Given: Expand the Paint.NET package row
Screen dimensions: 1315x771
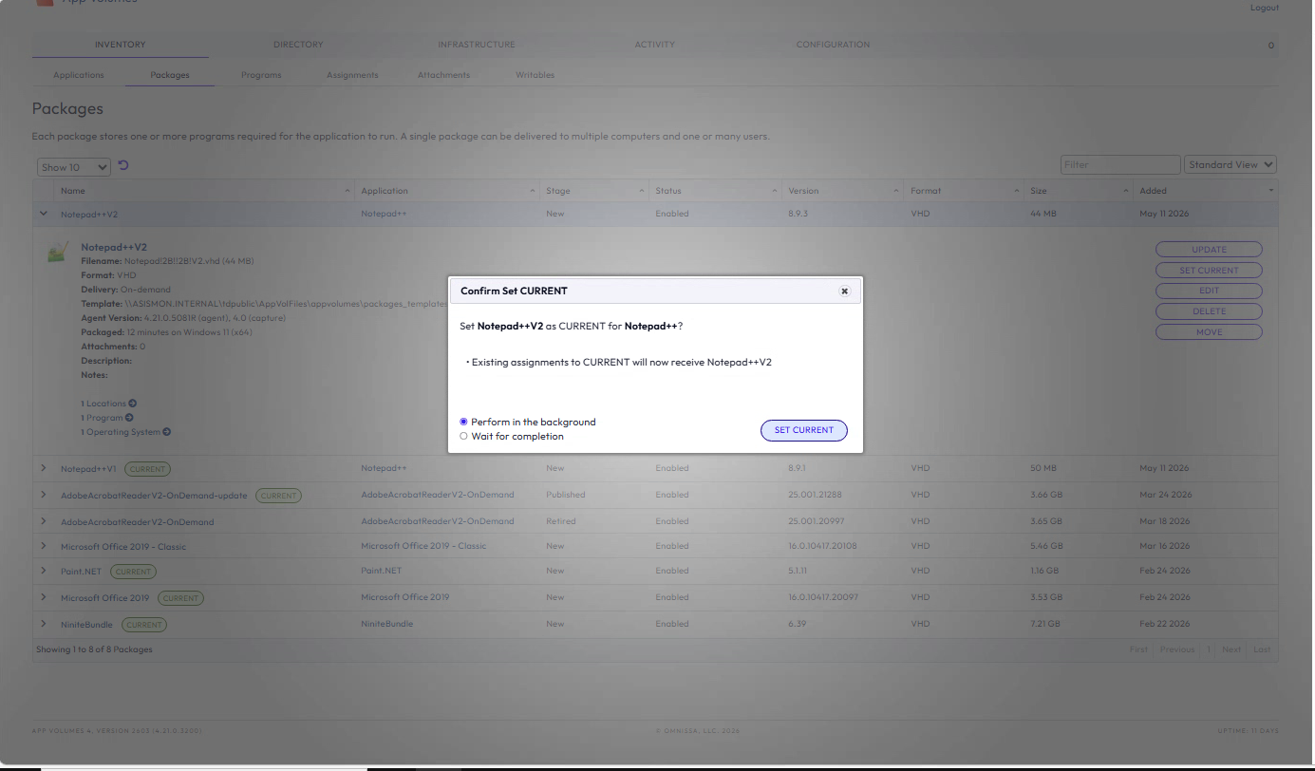Looking at the screenshot, I should coord(43,571).
